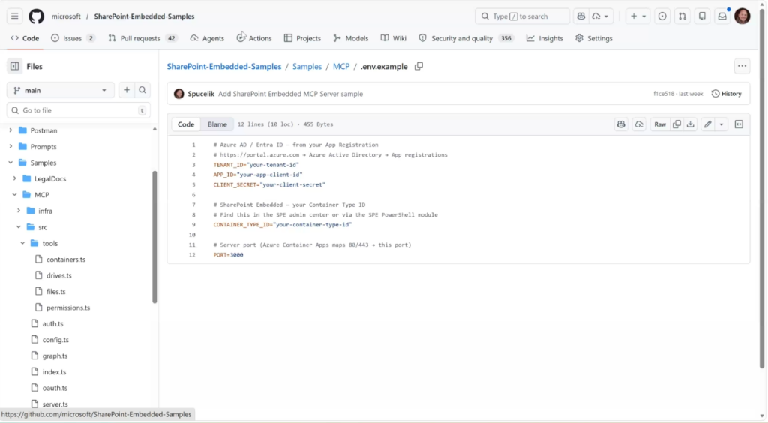Copy file path next to .env.example
Image resolution: width=768 pixels, height=423 pixels.
tap(419, 66)
